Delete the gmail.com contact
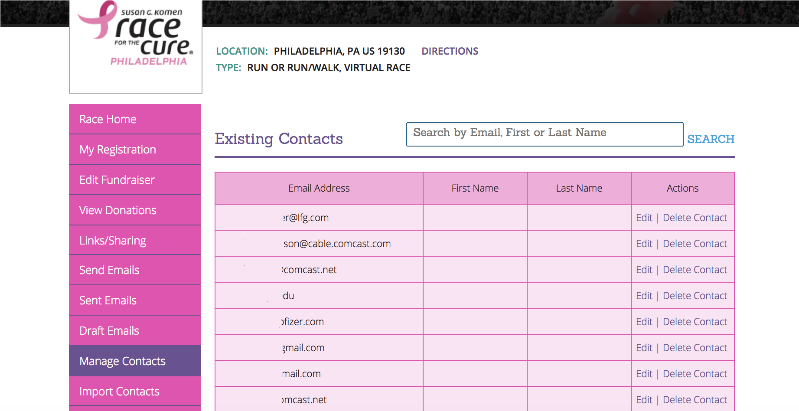Image resolution: width=799 pixels, height=411 pixels. pos(695,347)
